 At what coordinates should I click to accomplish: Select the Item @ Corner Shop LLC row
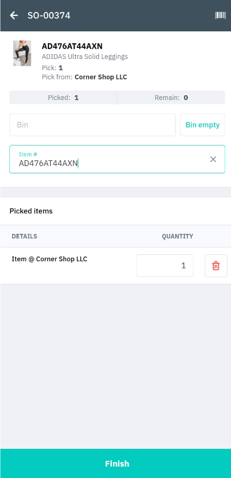(115, 266)
